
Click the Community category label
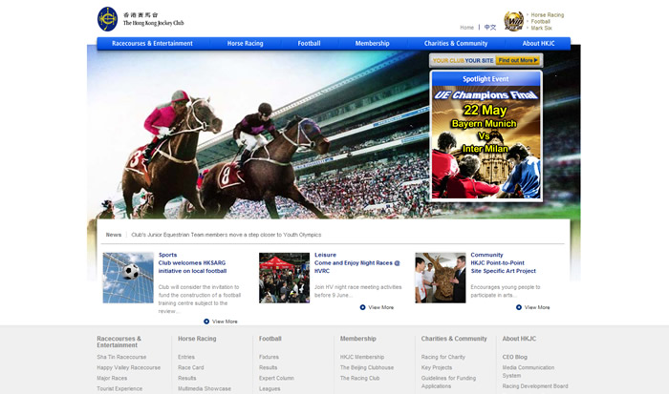pos(486,255)
